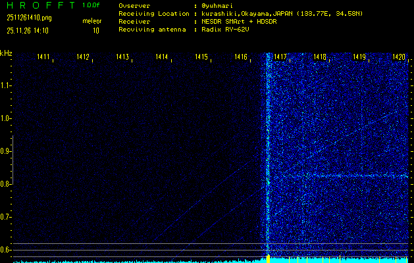Viewport: 414px width, 263px height.
Task: Click the 0.8 frequency axis label
Action: (x=6, y=184)
